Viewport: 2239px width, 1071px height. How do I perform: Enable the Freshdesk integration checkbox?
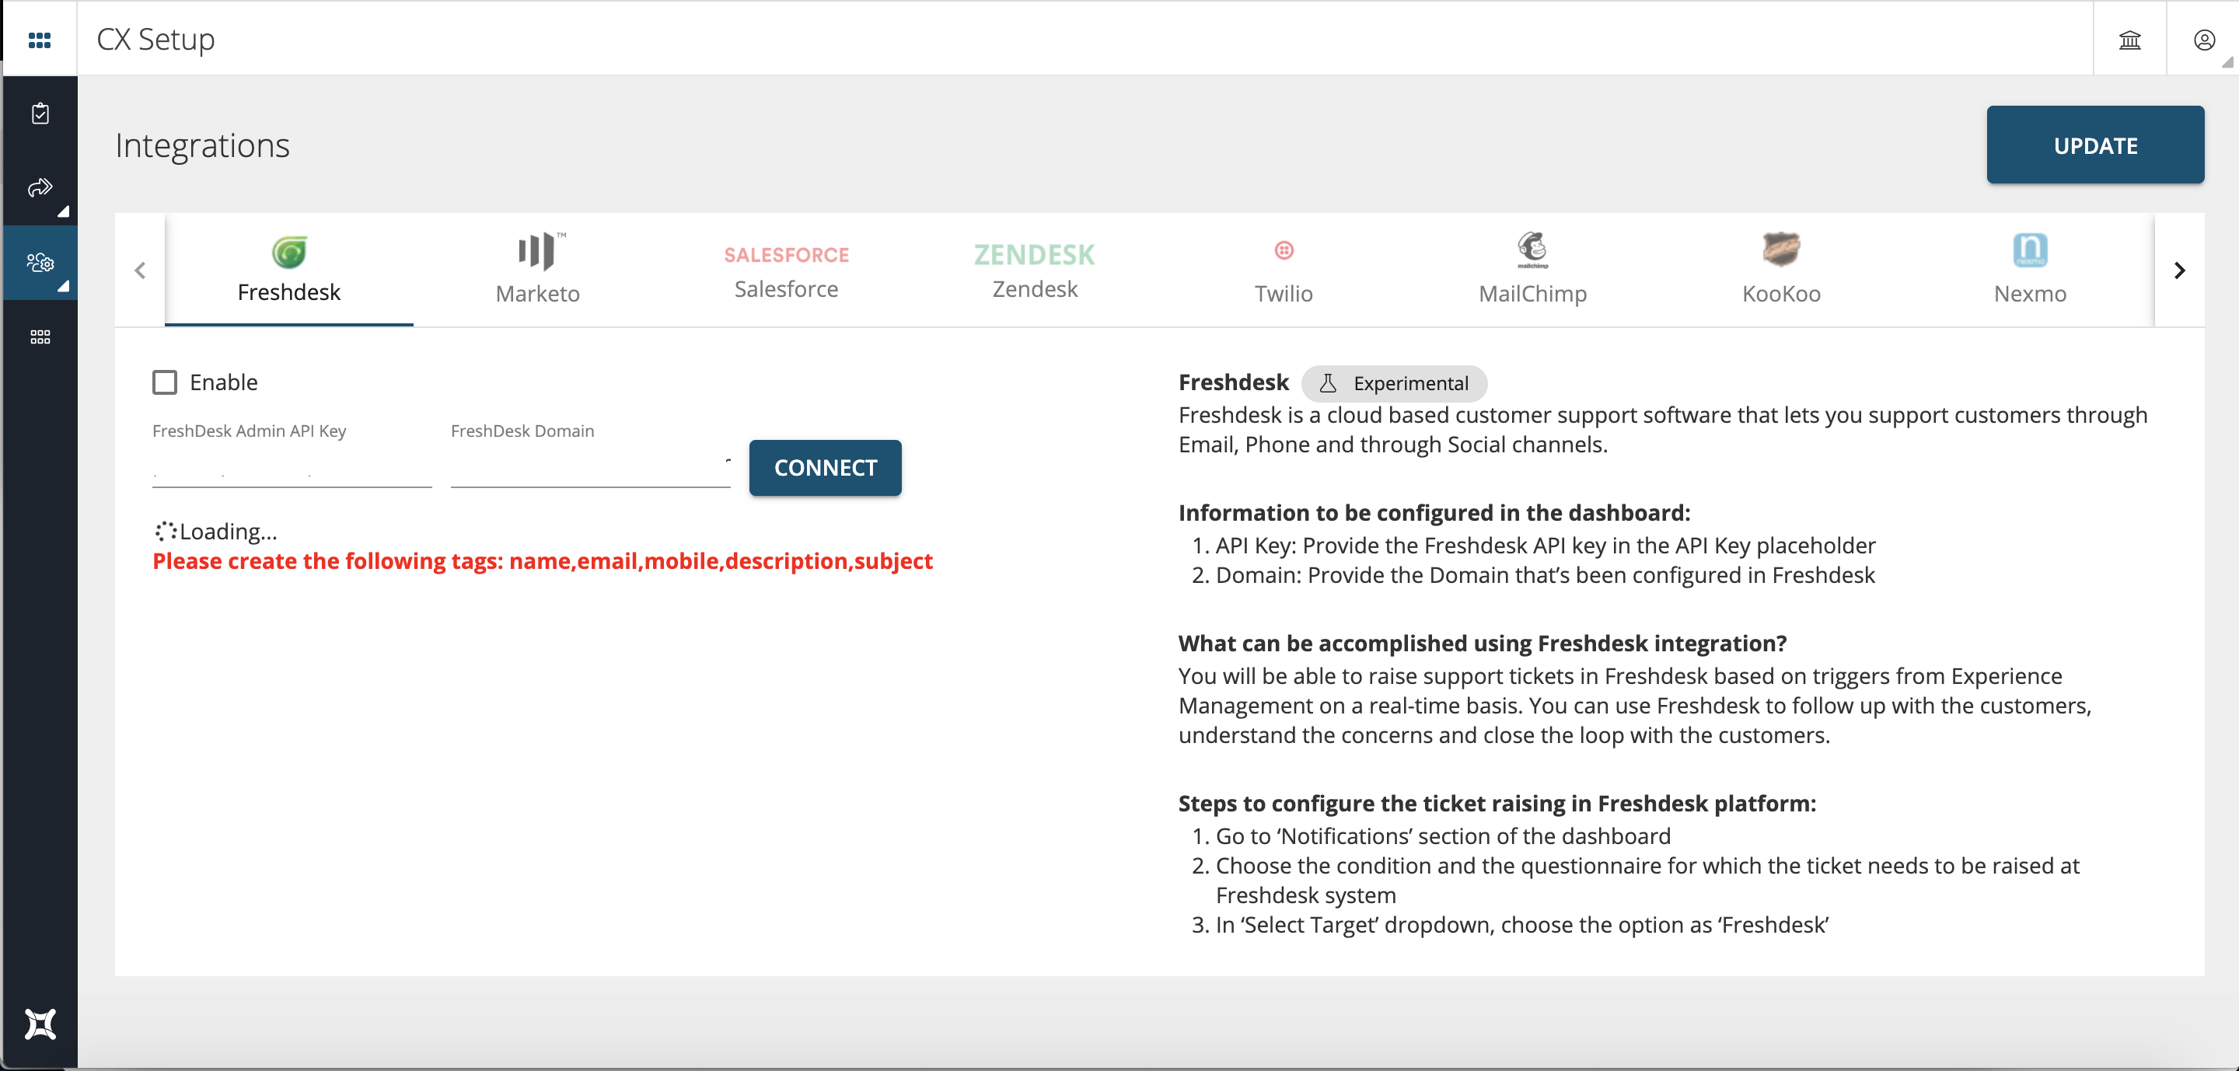(164, 382)
